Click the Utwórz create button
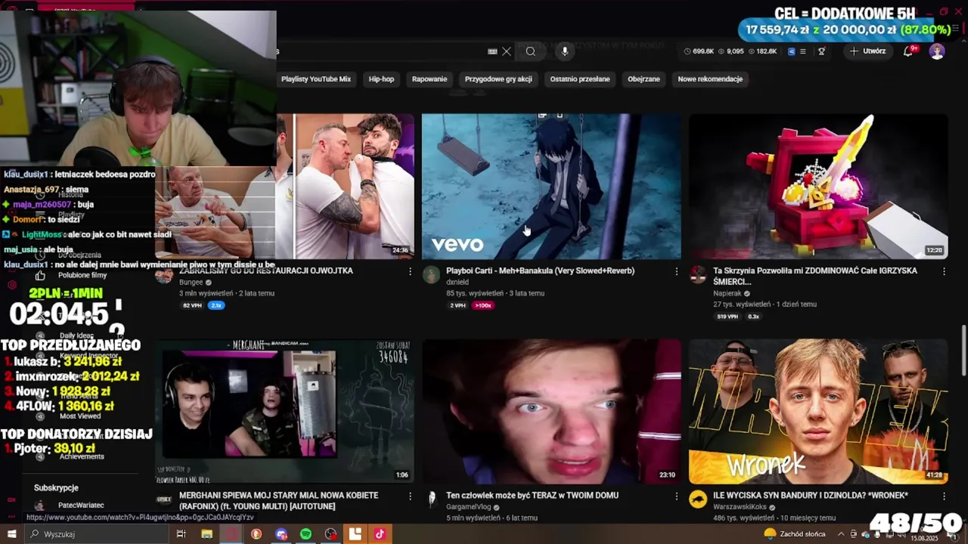Viewport: 968px width, 544px height. click(x=867, y=51)
